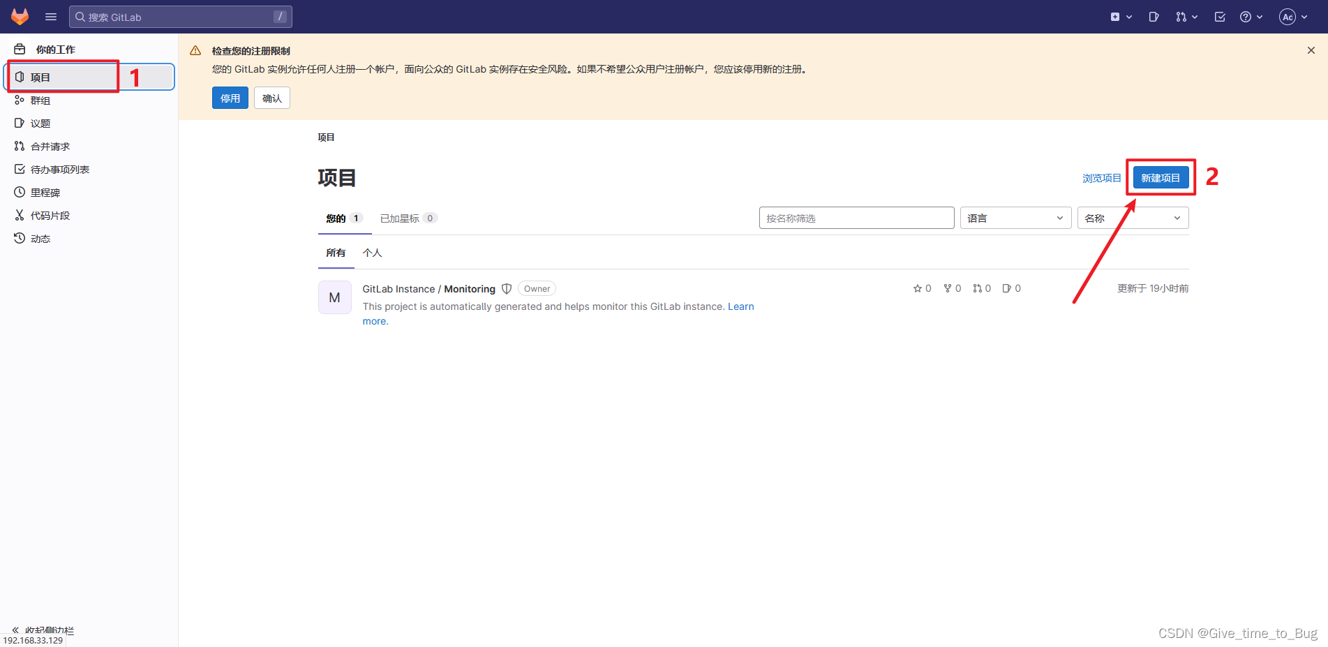Click the 按名称筛选 filter field

click(856, 218)
